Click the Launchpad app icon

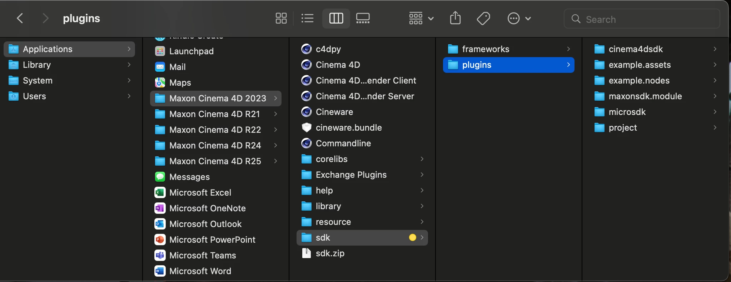(x=160, y=51)
